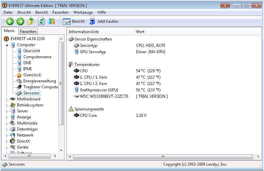Expand the Multimedia node
The width and height of the screenshot is (264, 171).
[7, 123]
